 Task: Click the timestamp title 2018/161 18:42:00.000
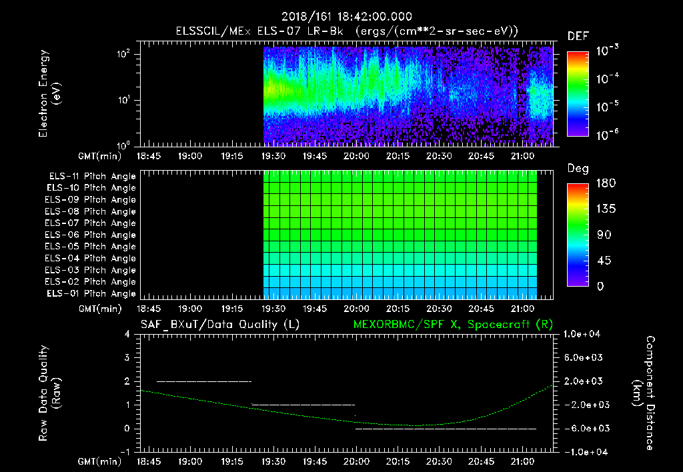coord(347,17)
